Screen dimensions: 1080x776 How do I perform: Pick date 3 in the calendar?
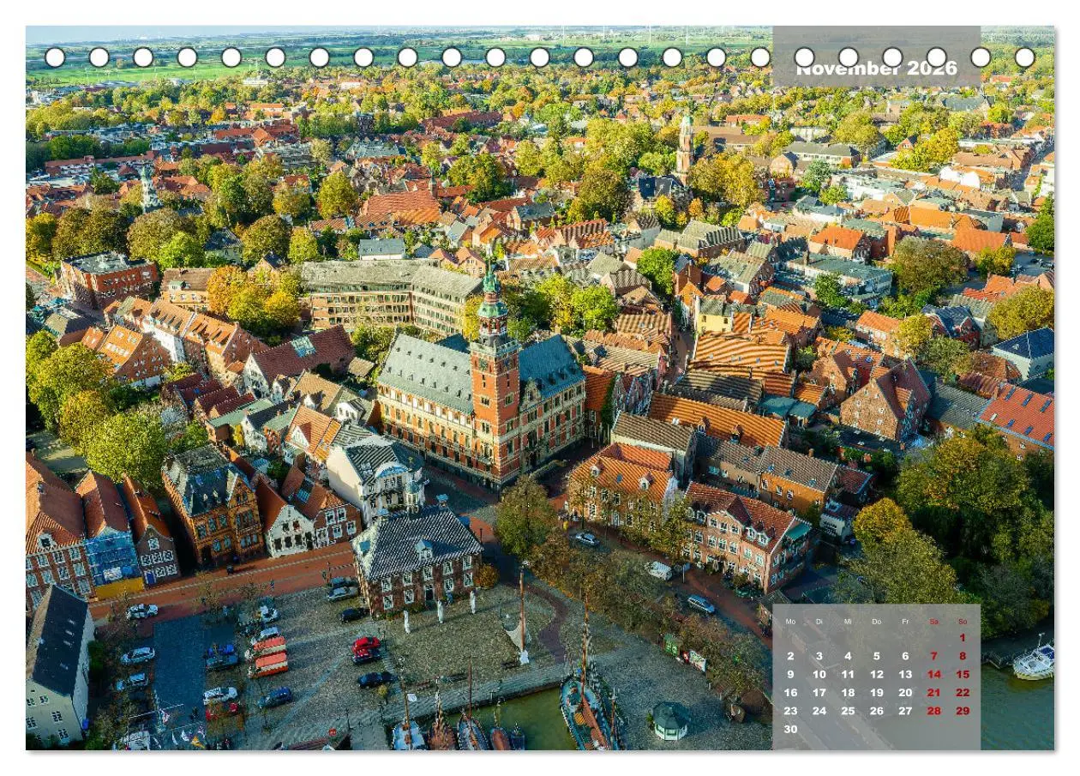819,656
